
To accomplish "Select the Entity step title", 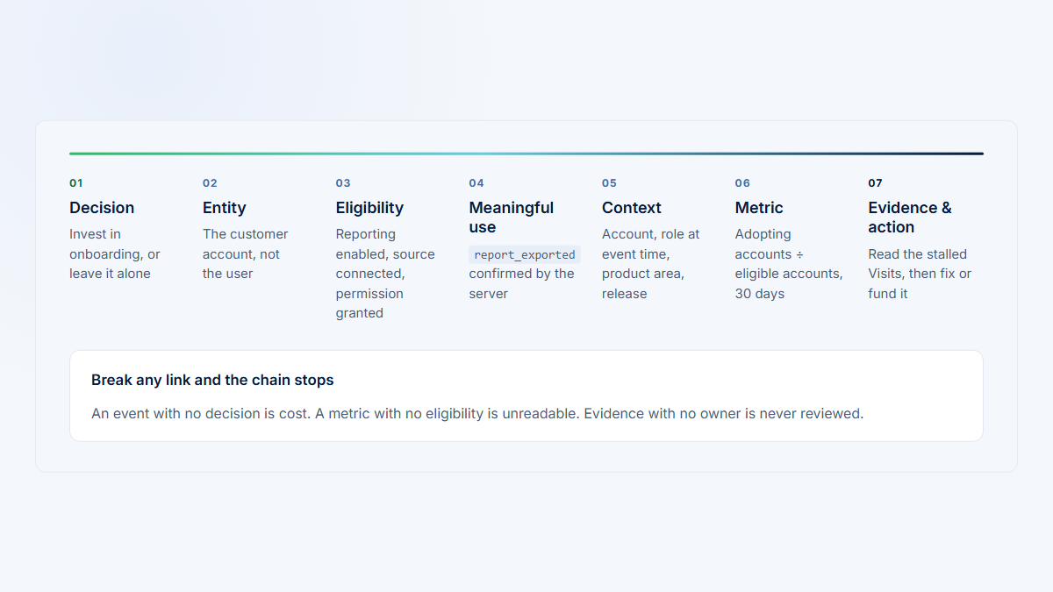I will click(x=224, y=208).
